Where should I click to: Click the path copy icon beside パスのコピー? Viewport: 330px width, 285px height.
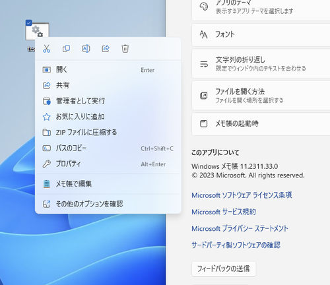(46, 148)
